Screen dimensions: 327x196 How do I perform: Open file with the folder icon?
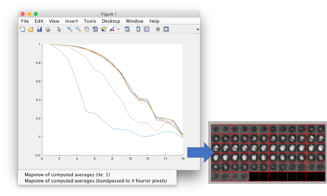click(x=31, y=29)
